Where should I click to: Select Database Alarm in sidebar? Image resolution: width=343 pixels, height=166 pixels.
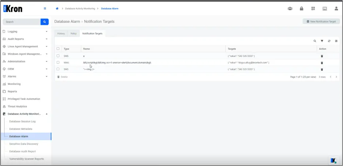26,136
